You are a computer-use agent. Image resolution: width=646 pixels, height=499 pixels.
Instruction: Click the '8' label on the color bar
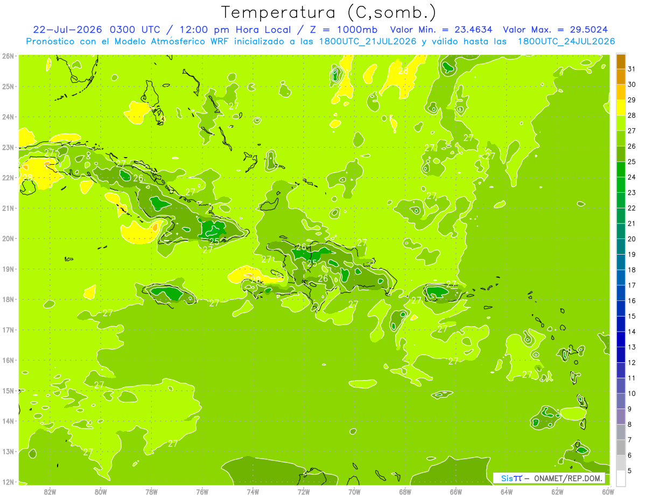point(630,424)
